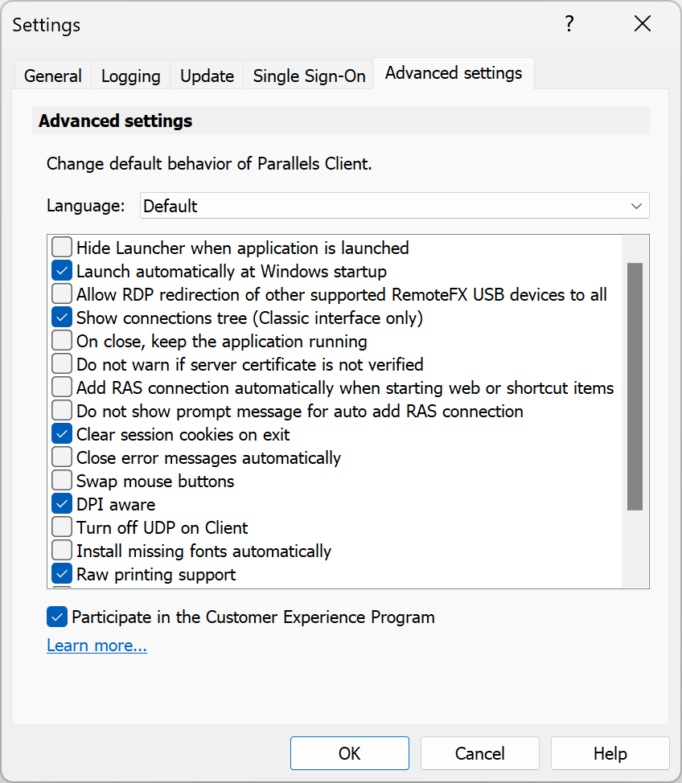Switch to the General tab

(x=53, y=76)
